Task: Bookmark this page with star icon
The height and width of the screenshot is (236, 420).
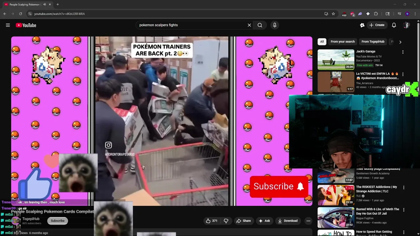Action: click(333, 14)
